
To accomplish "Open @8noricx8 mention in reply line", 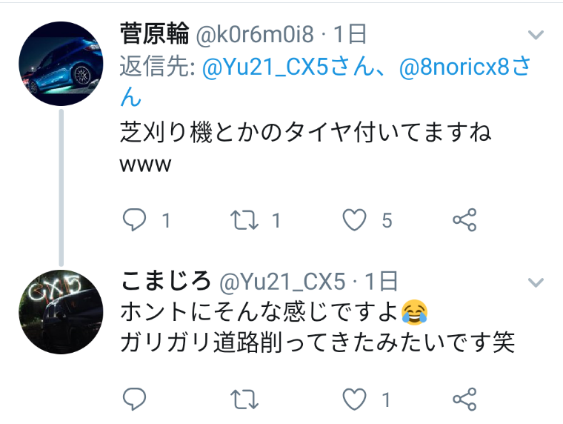I will coord(454,67).
